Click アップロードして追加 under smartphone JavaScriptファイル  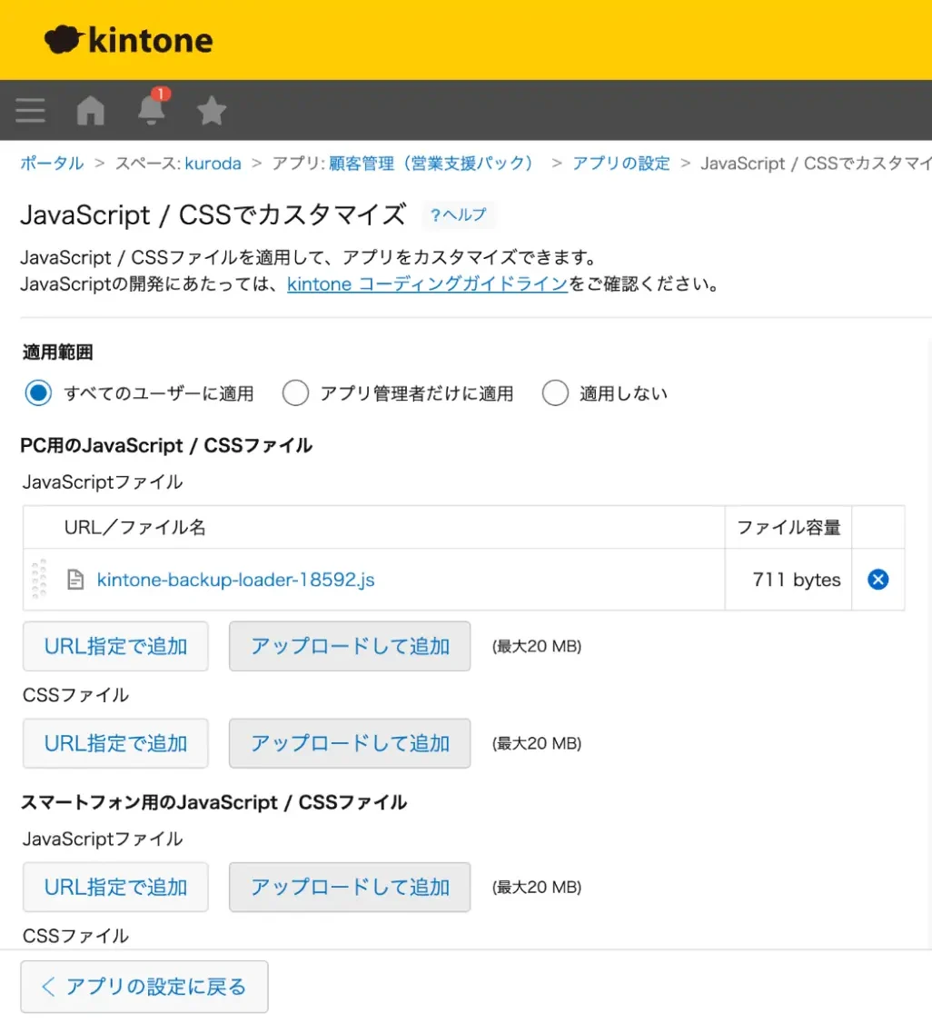click(x=350, y=887)
